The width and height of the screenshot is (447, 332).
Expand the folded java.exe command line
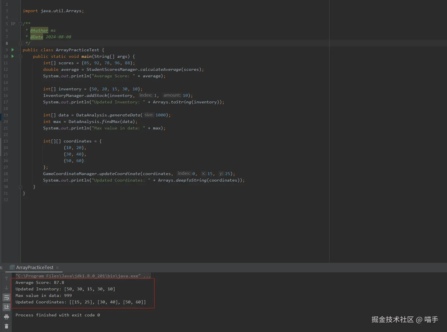147,276
